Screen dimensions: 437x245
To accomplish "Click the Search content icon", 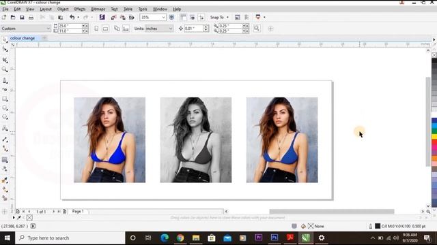I will point(102,17).
